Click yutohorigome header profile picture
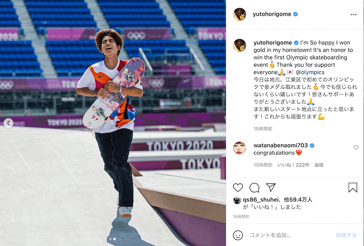This screenshot has height=246, width=364. 239,14
